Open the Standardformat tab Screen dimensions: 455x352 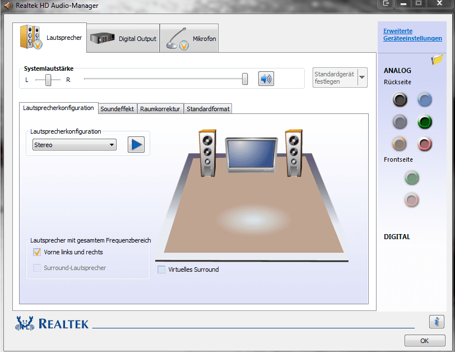208,109
